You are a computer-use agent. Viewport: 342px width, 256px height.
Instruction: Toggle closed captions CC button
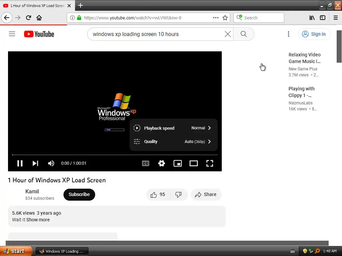coord(146,163)
